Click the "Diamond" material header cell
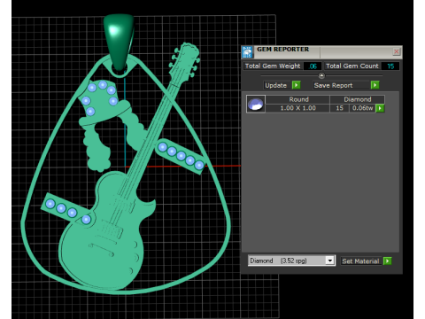Image resolution: width=425 pixels, height=319 pixels. (358, 99)
